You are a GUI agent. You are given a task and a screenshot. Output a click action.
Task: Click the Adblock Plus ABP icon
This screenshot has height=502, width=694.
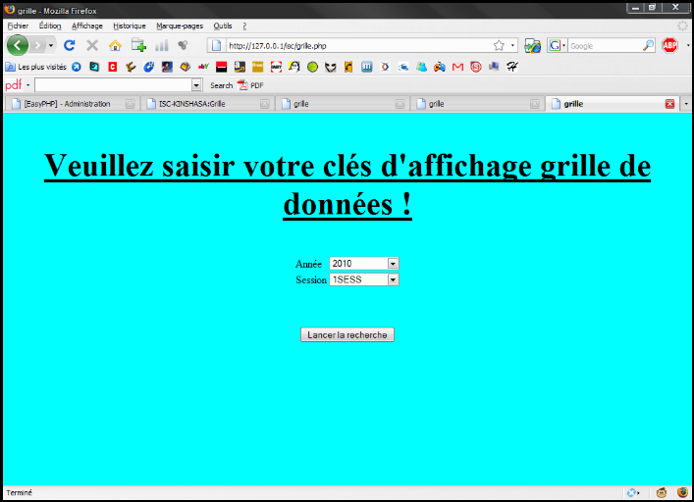(670, 45)
